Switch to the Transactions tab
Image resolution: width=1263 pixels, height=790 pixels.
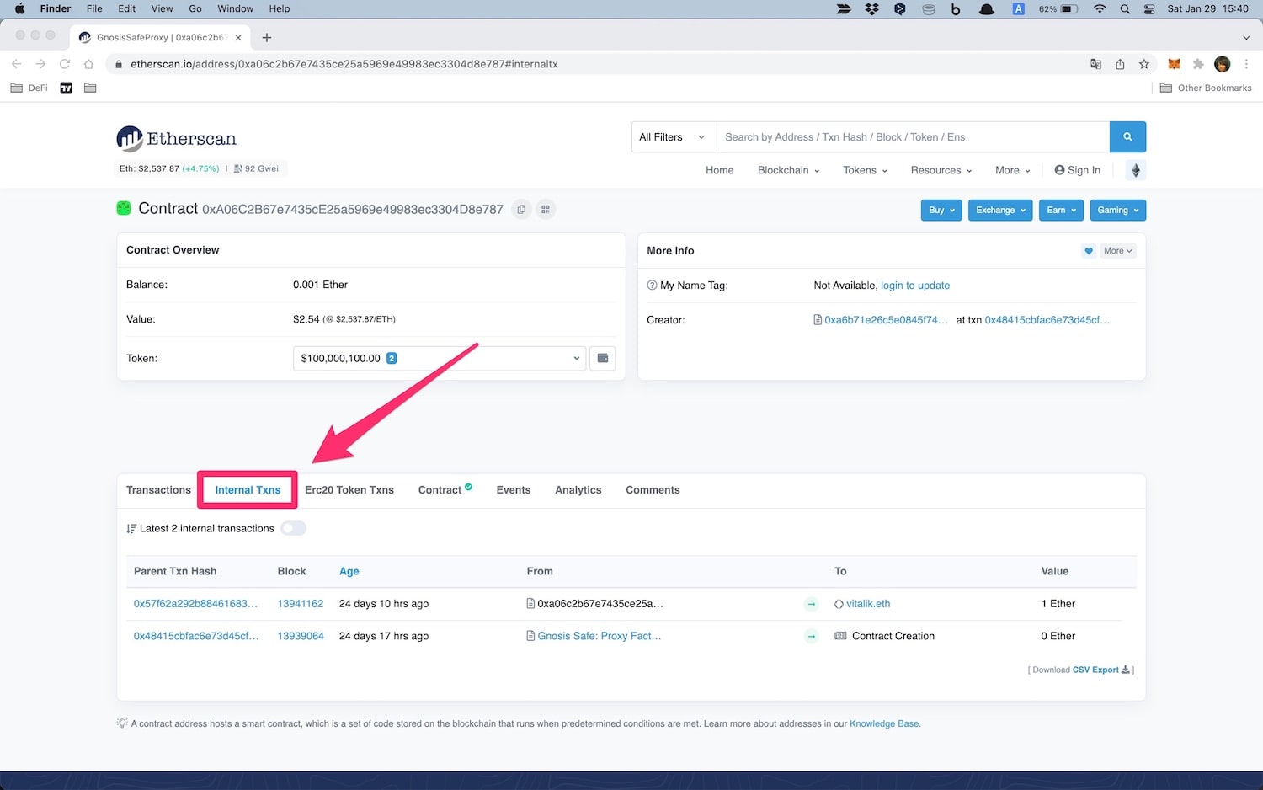[x=158, y=490]
